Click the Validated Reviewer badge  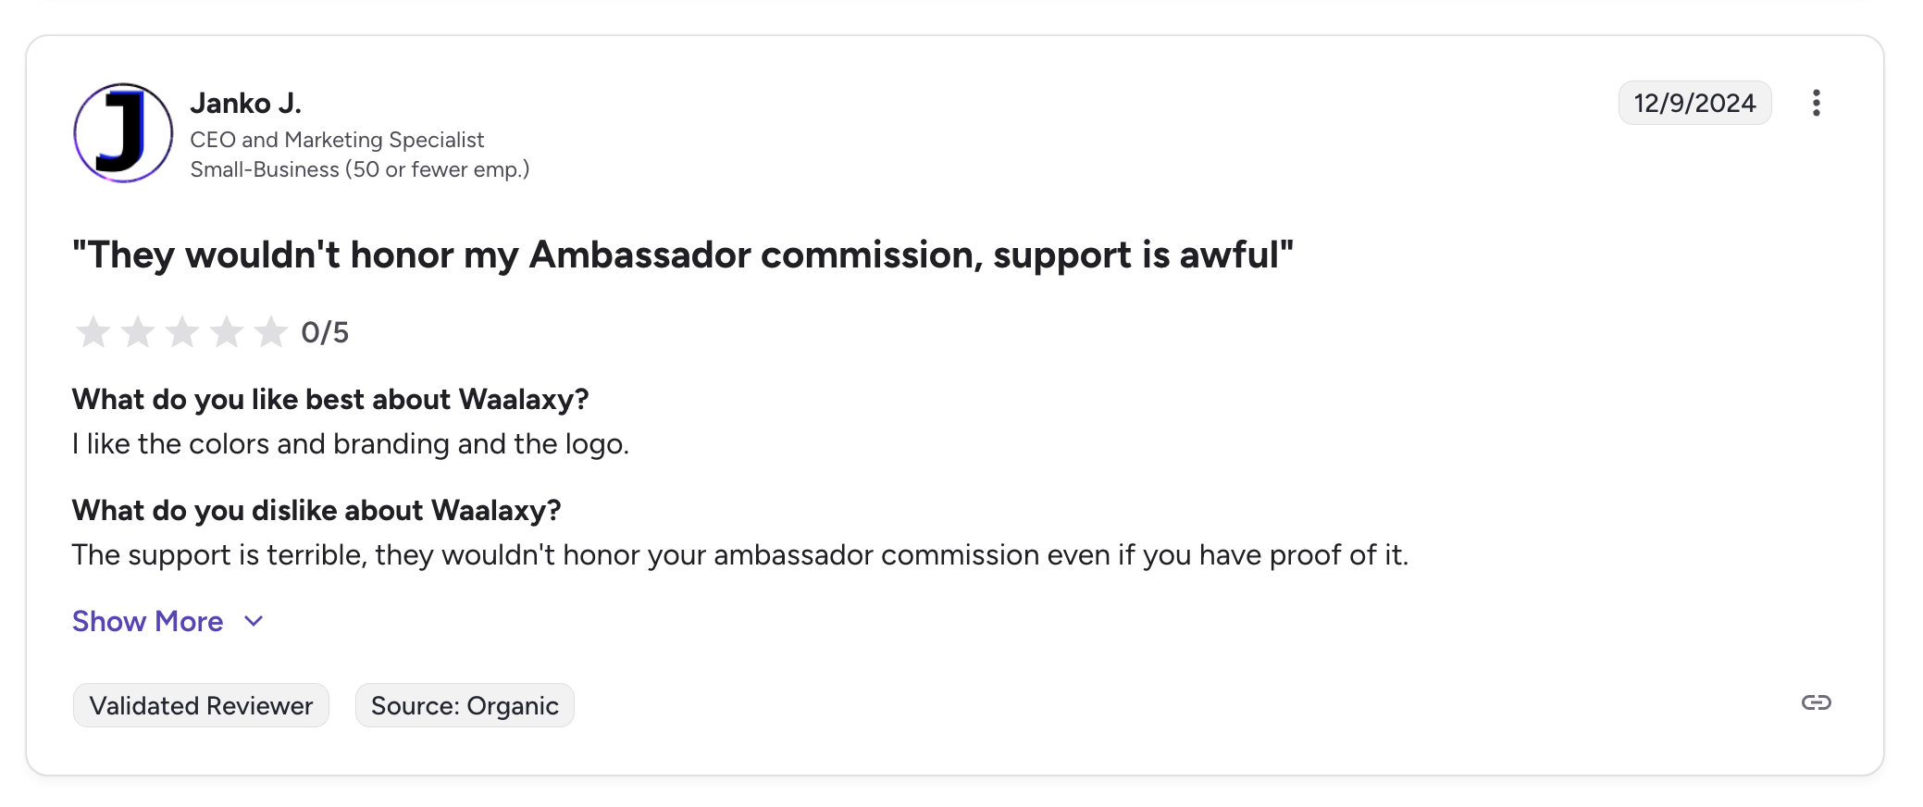201,706
